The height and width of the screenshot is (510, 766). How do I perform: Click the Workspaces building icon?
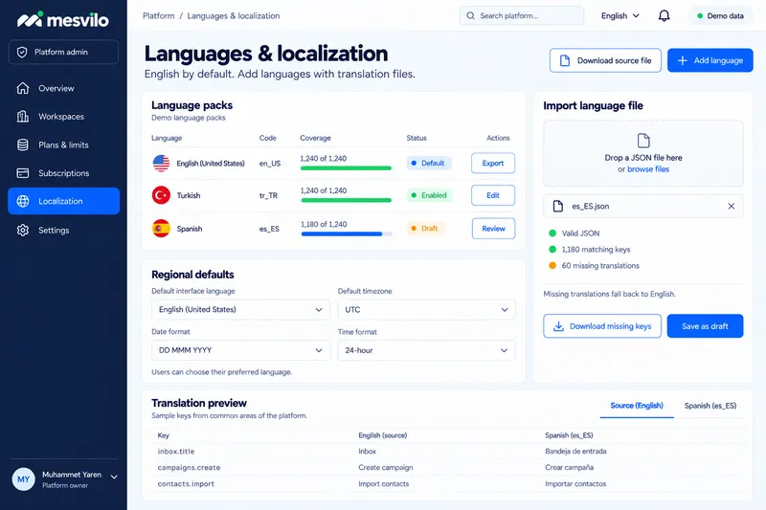click(x=22, y=117)
